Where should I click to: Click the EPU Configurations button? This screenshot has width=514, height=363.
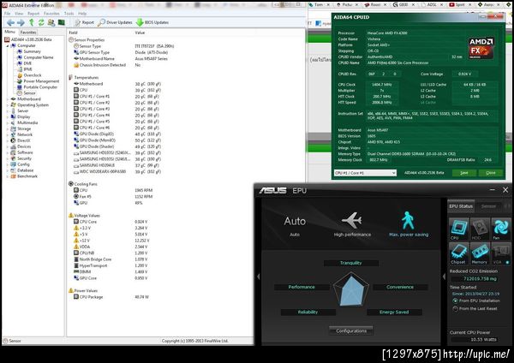click(351, 330)
